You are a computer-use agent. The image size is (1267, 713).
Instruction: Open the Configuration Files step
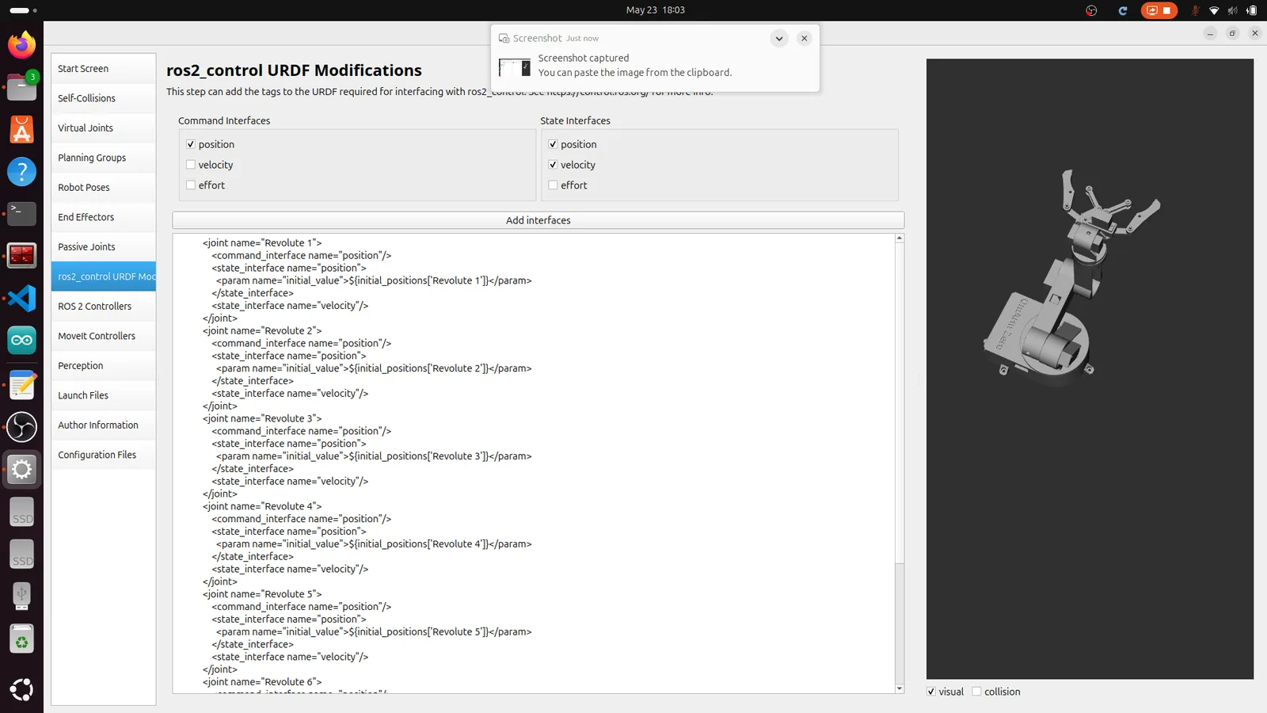tap(104, 455)
